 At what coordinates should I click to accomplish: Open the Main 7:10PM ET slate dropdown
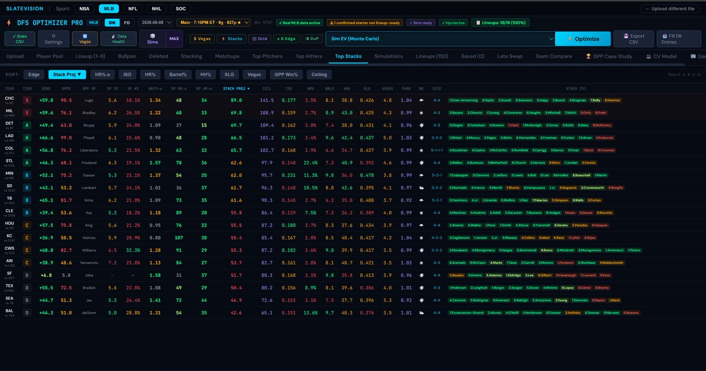pyautogui.click(x=213, y=22)
